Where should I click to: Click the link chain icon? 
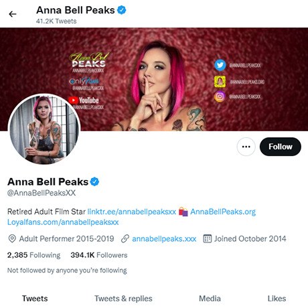coord(125,238)
